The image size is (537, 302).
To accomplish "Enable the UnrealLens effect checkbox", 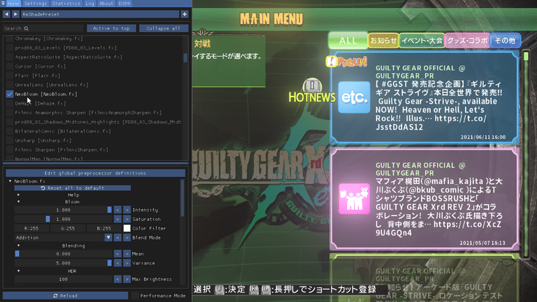I will tap(9, 85).
